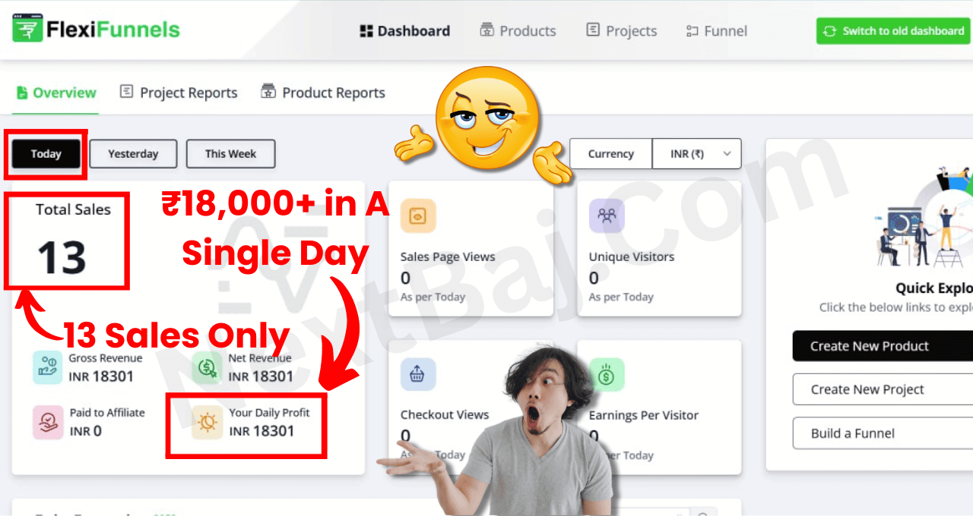This screenshot has height=516, width=973.
Task: Switch to the Project Reports tab
Action: click(179, 93)
